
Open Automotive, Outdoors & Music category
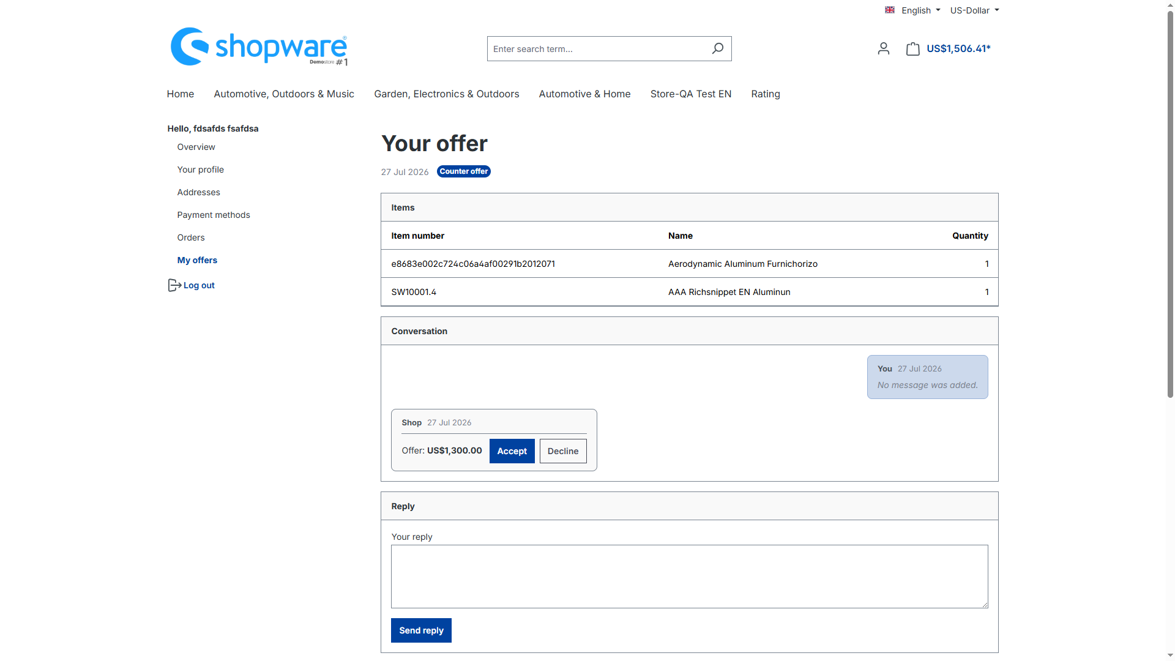point(284,94)
